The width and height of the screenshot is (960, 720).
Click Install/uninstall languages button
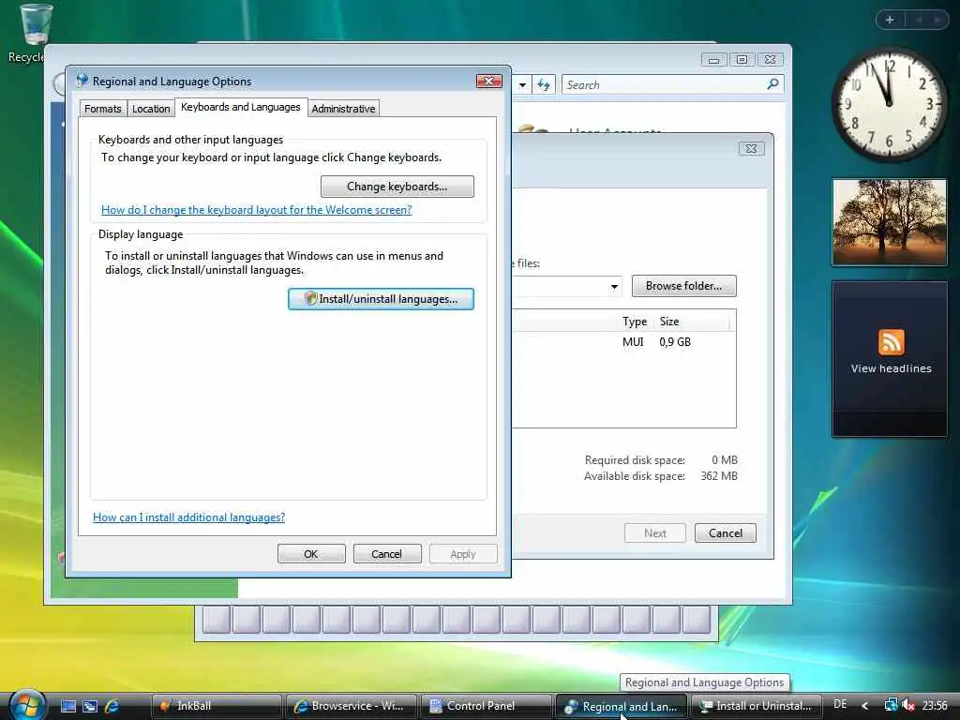tap(381, 299)
